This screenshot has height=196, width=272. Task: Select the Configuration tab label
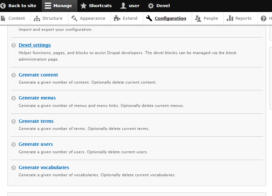170,18
